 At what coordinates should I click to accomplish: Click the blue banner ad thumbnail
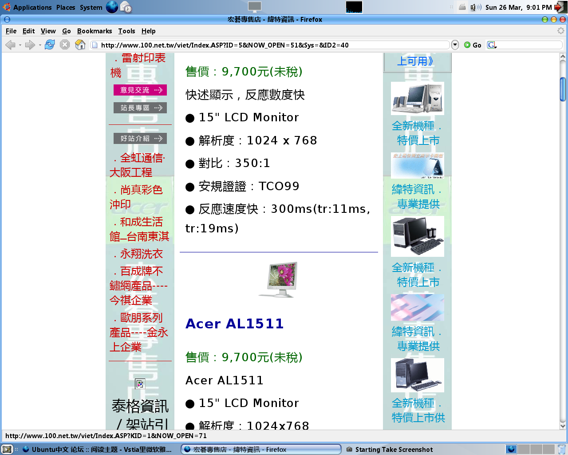click(x=418, y=165)
